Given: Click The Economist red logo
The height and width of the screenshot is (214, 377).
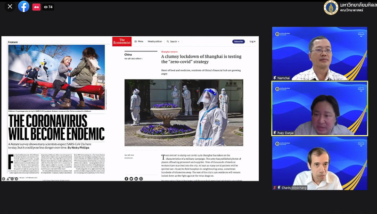Looking at the screenshot, I should 122,41.
